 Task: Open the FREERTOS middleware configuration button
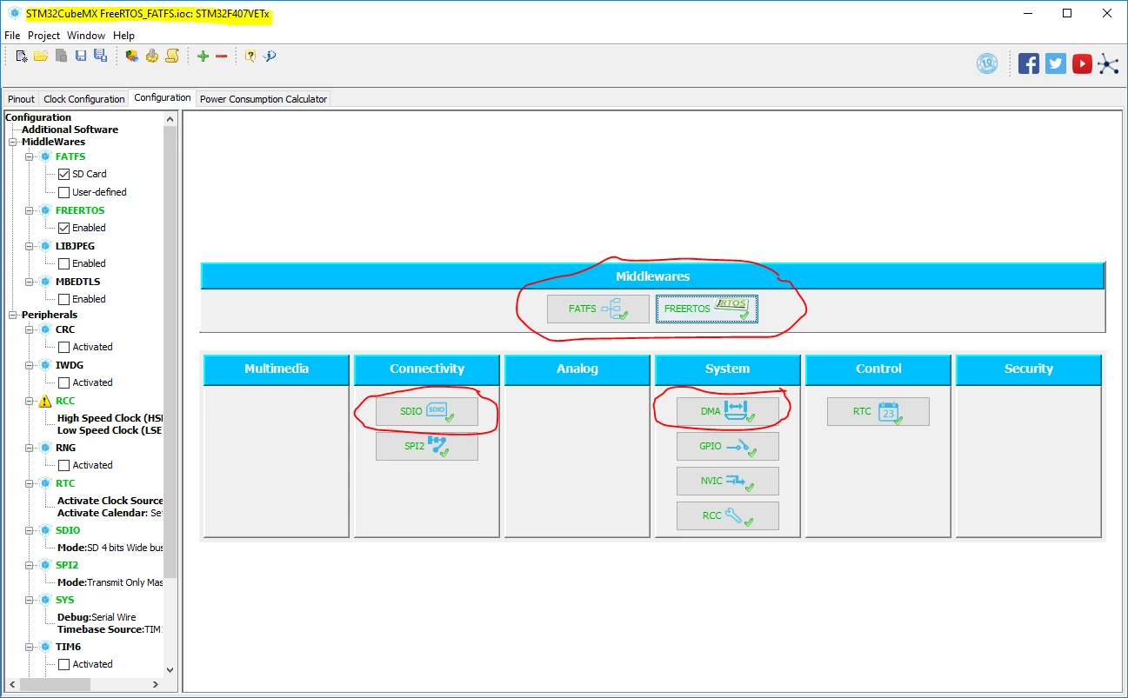point(706,309)
